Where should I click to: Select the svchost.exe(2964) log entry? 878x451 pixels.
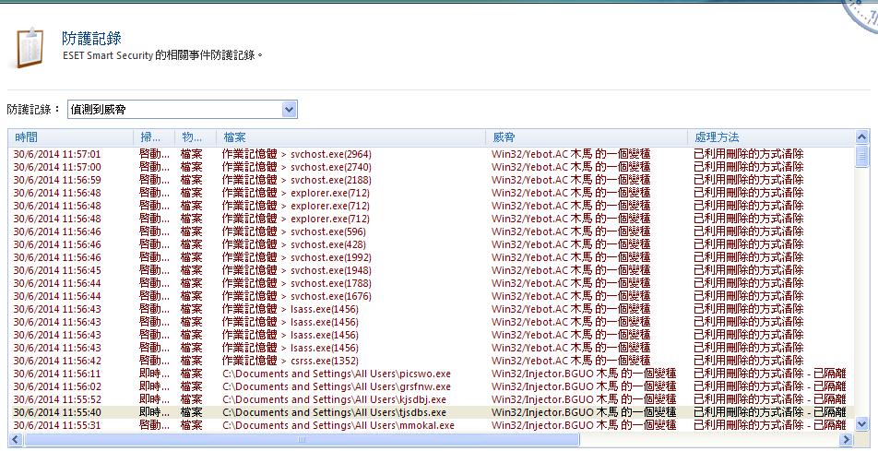(x=431, y=154)
